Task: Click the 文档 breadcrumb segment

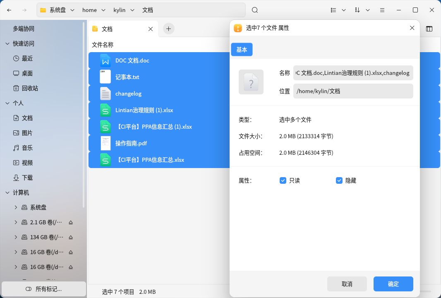Action: click(148, 10)
